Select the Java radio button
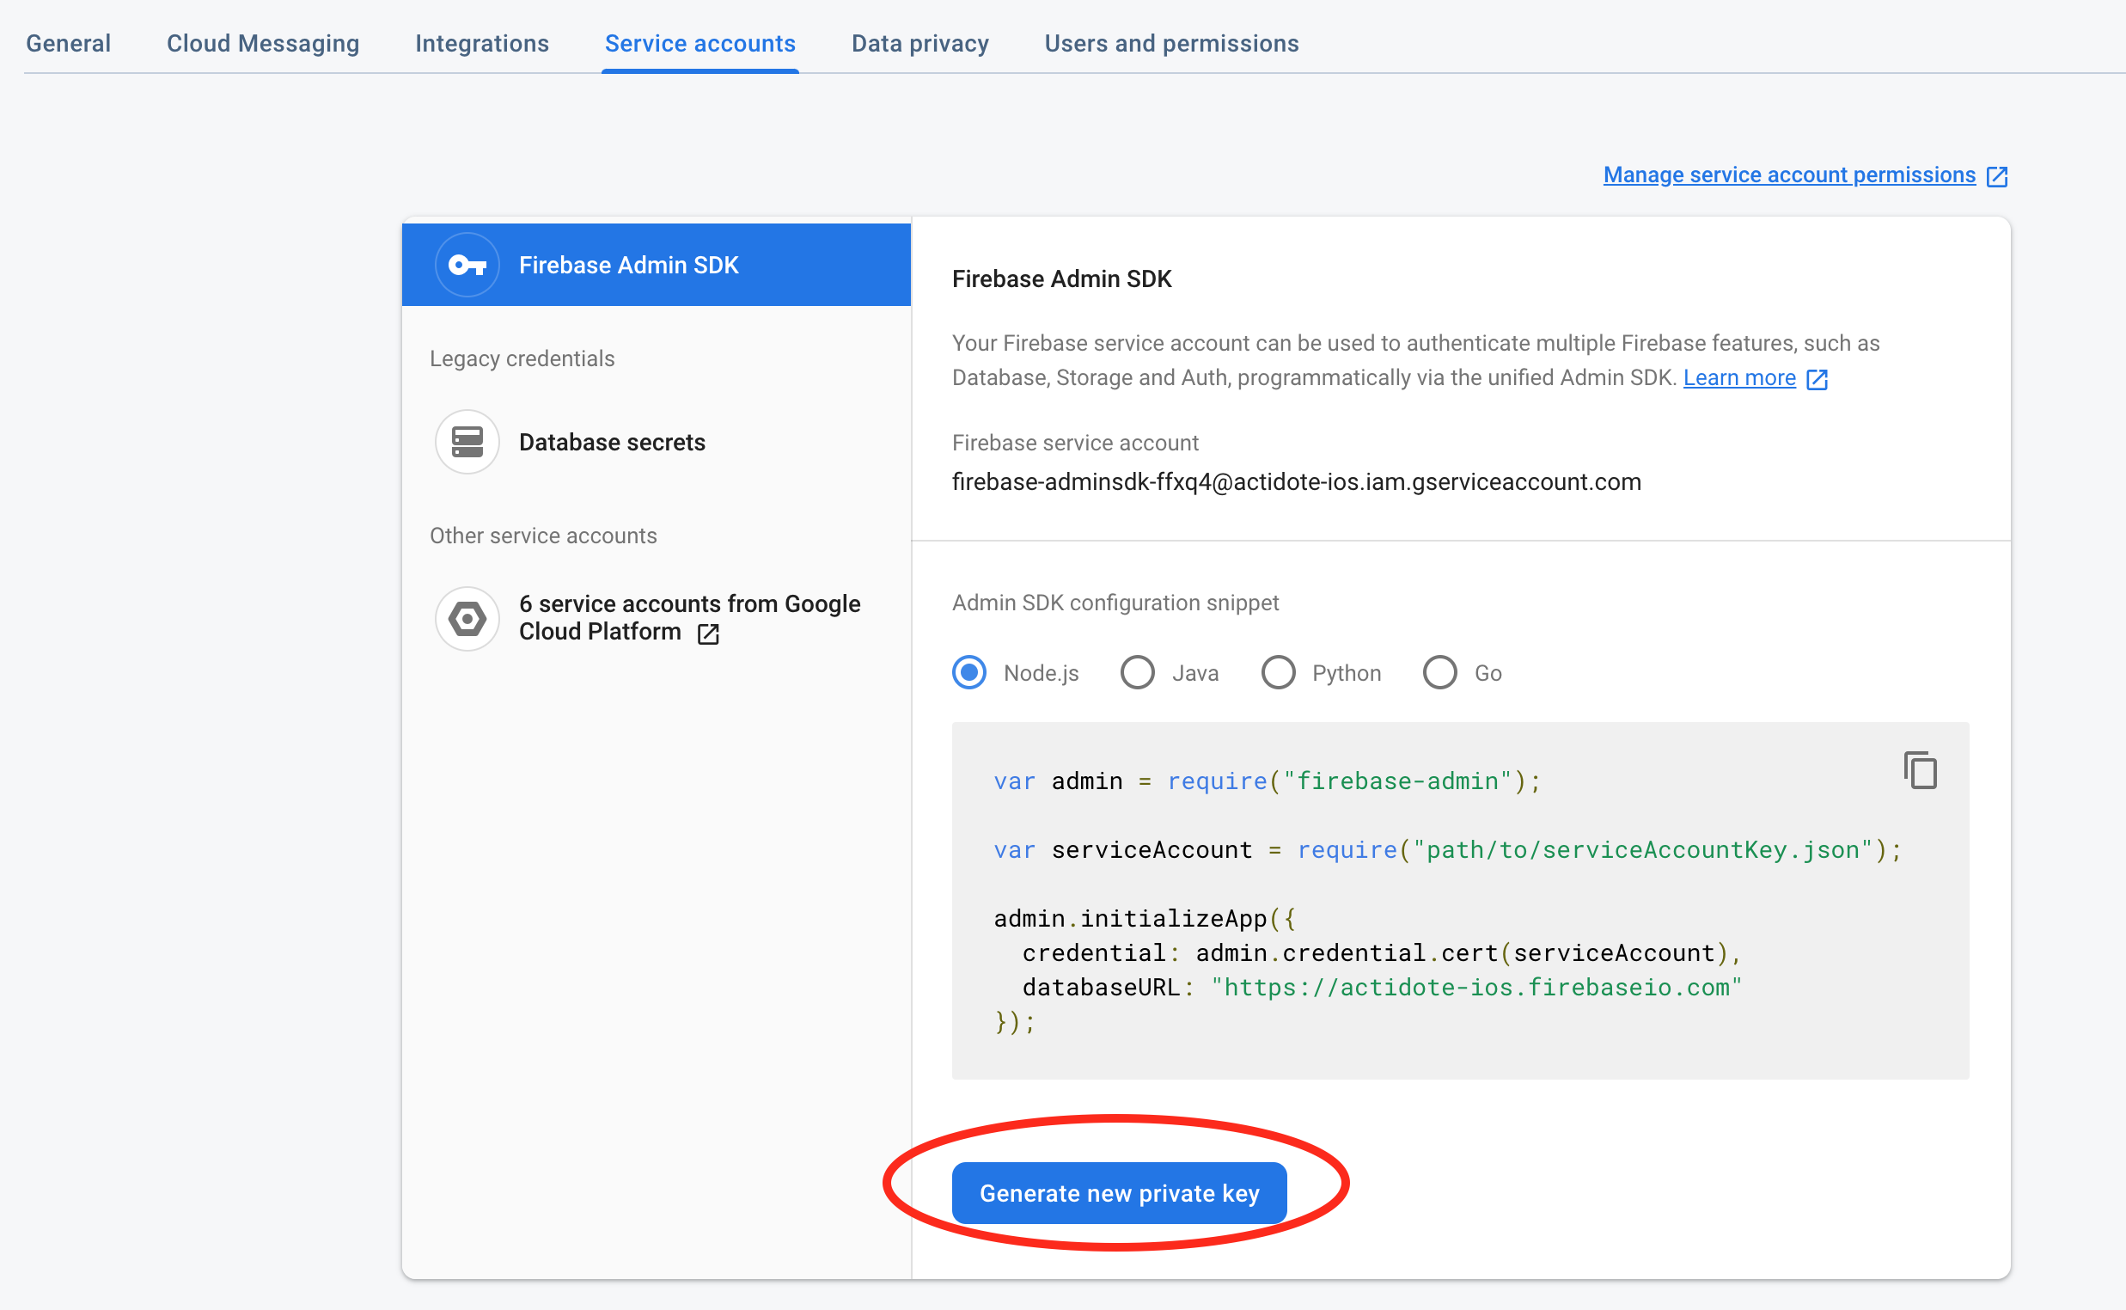 [x=1137, y=672]
